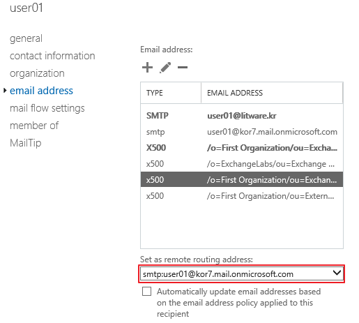359x323 pixels.
Task: Open the remote routing address dropdown
Action: click(x=242, y=274)
